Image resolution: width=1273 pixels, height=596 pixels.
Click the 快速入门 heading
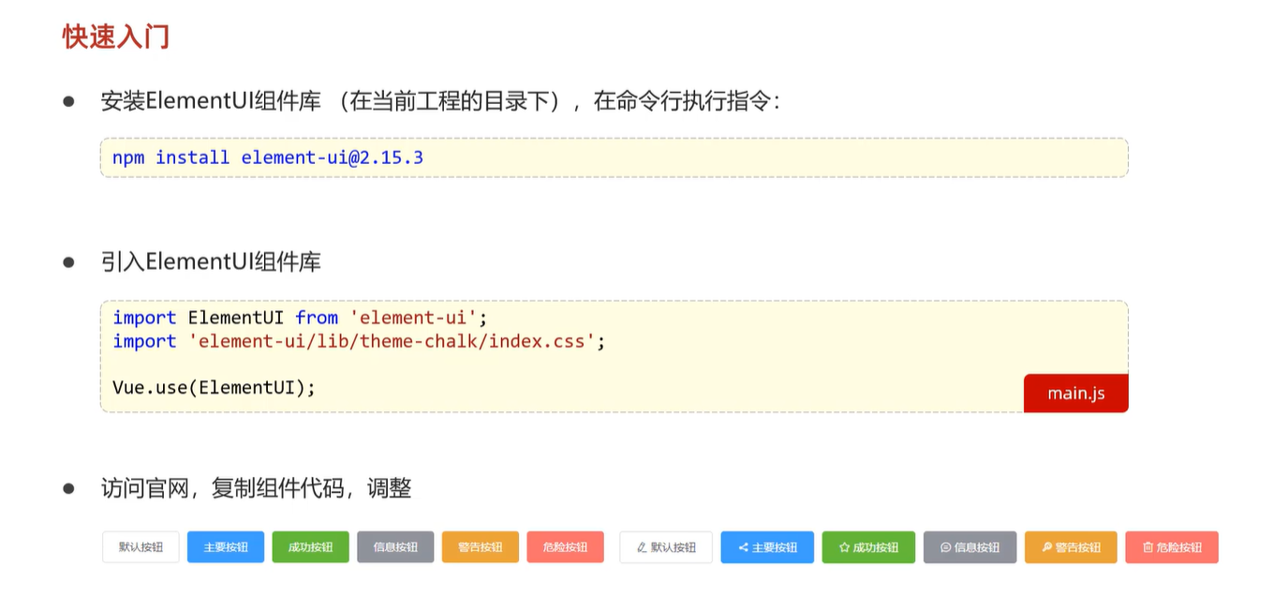(116, 37)
